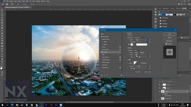Click the new folder icon in Gradients panel
Screen dimensions: 191x107
[182, 38]
